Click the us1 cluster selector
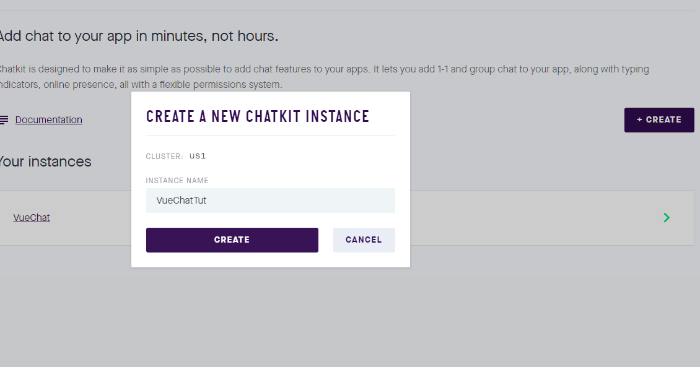 point(197,155)
